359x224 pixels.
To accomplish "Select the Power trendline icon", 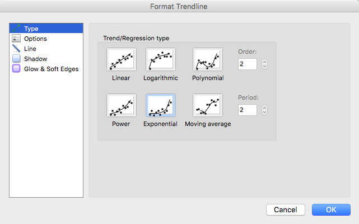I will [122, 105].
